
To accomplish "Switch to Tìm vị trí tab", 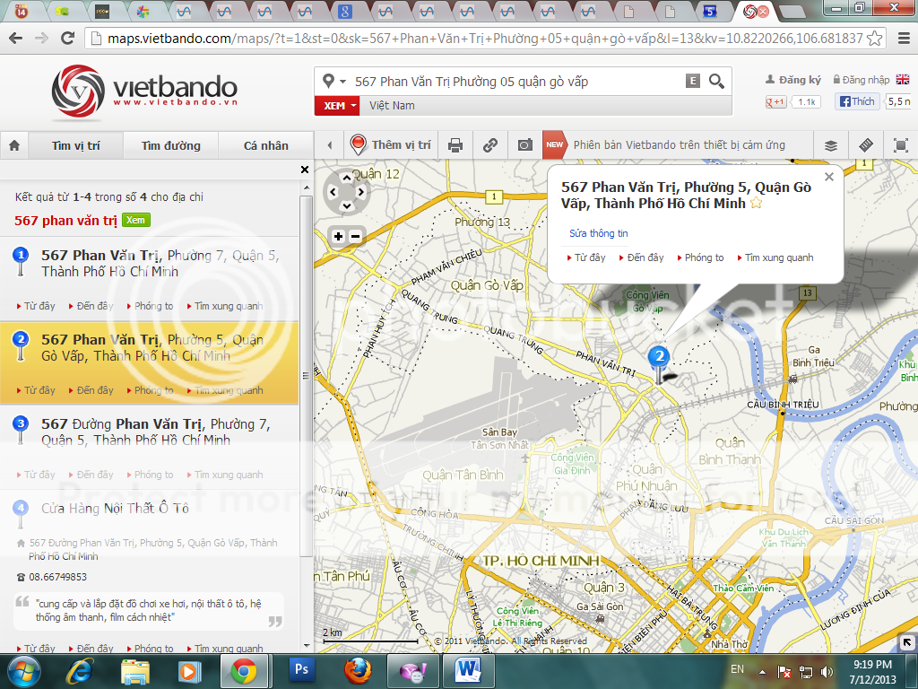I will coord(76,145).
